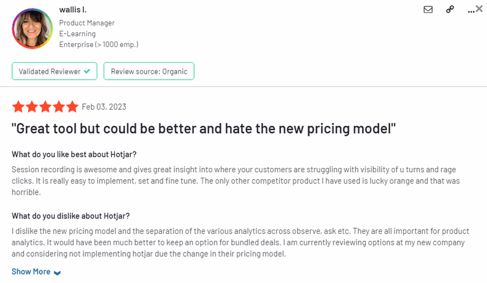Viewport: 487px width, 283px height.
Task: Select the Product Manager job title text
Action: (87, 23)
